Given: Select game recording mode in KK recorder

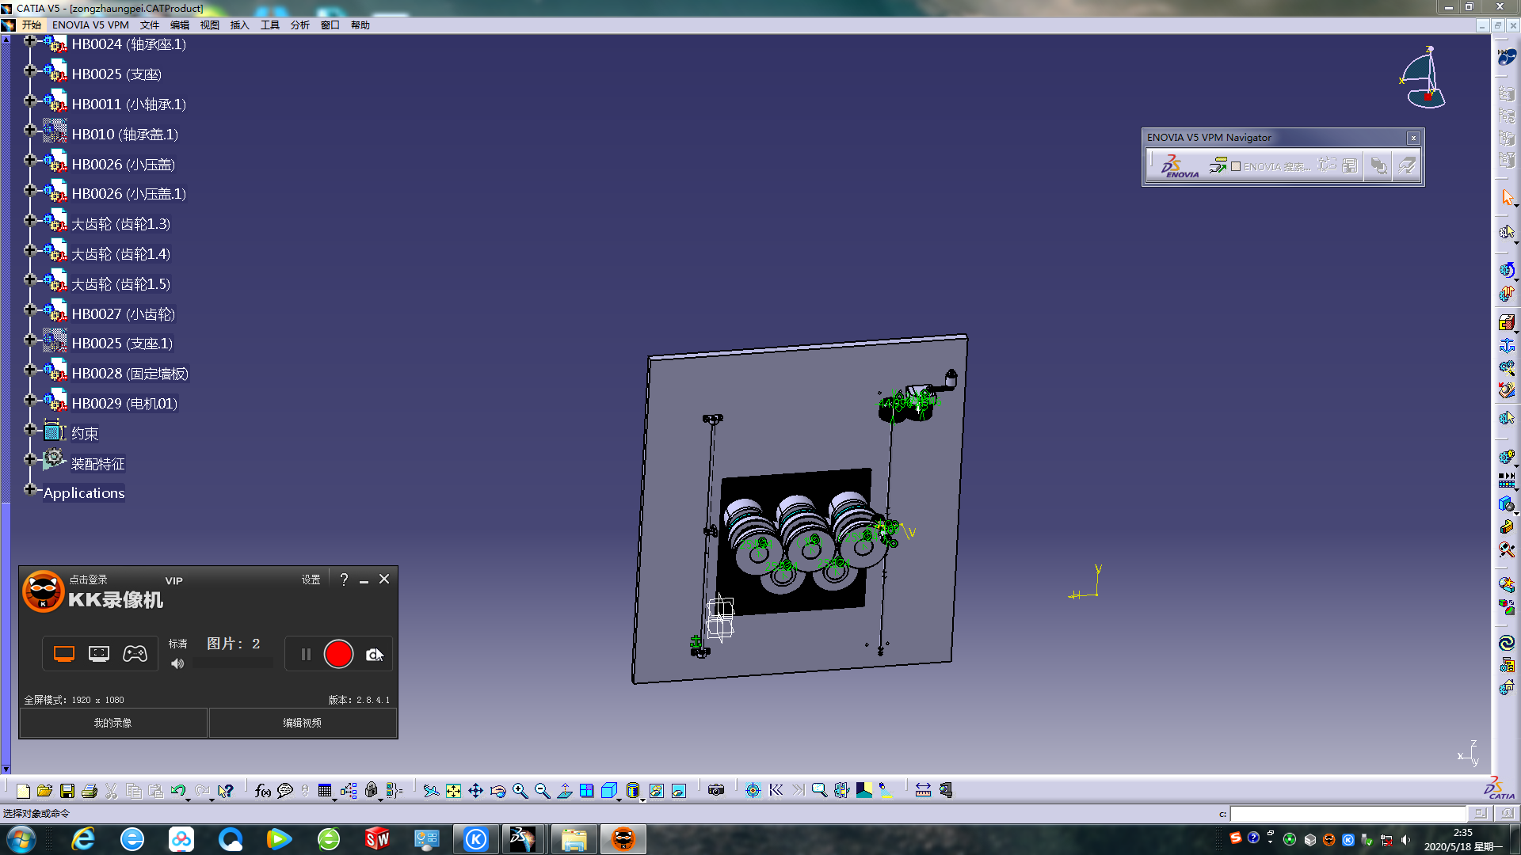Looking at the screenshot, I should tap(135, 654).
